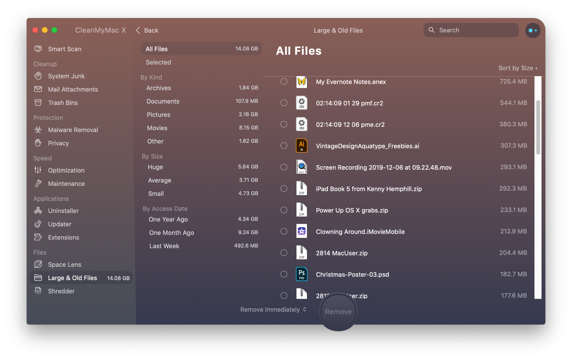
Task: Click CR2 icon of 01 29 pmf.cr2
Action: 302,103
